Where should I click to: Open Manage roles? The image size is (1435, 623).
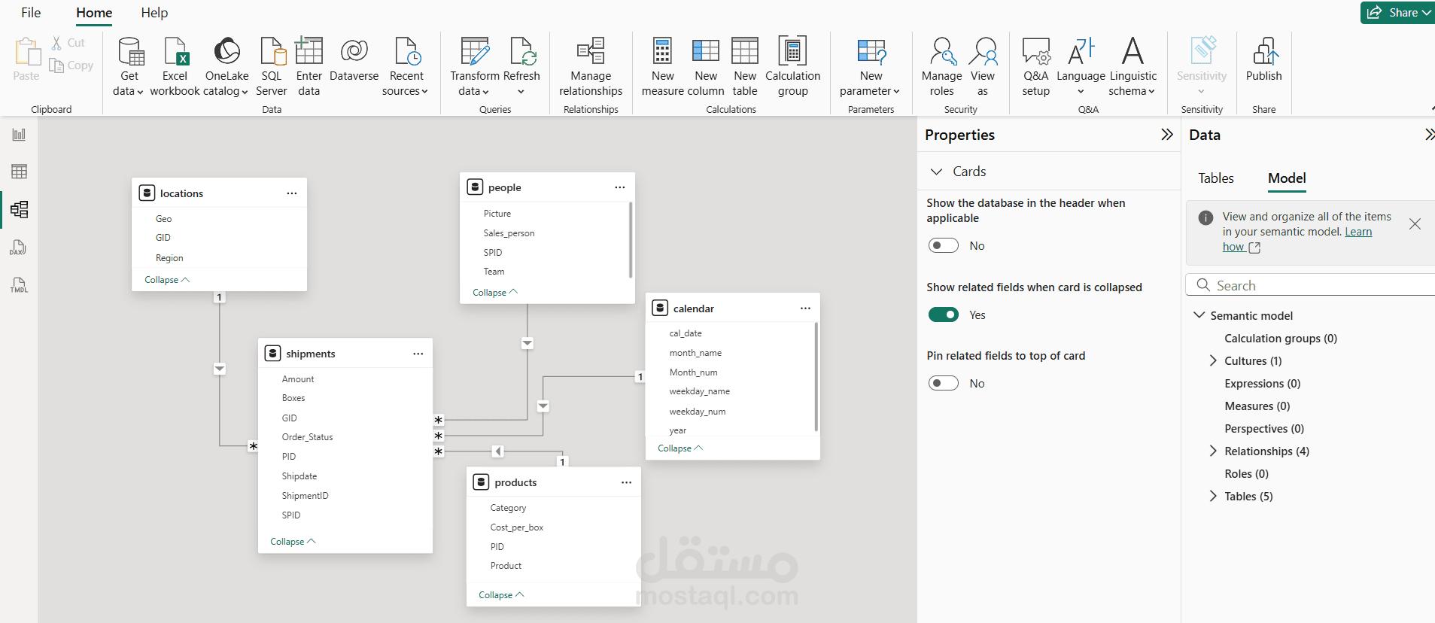click(941, 67)
